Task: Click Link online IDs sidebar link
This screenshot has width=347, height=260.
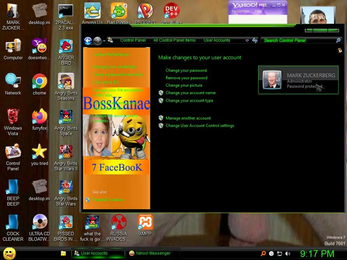Action: (106, 82)
